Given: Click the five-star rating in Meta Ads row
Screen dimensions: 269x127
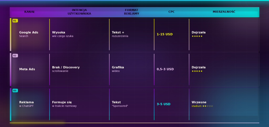Looking at the screenshot, I should (x=197, y=71).
